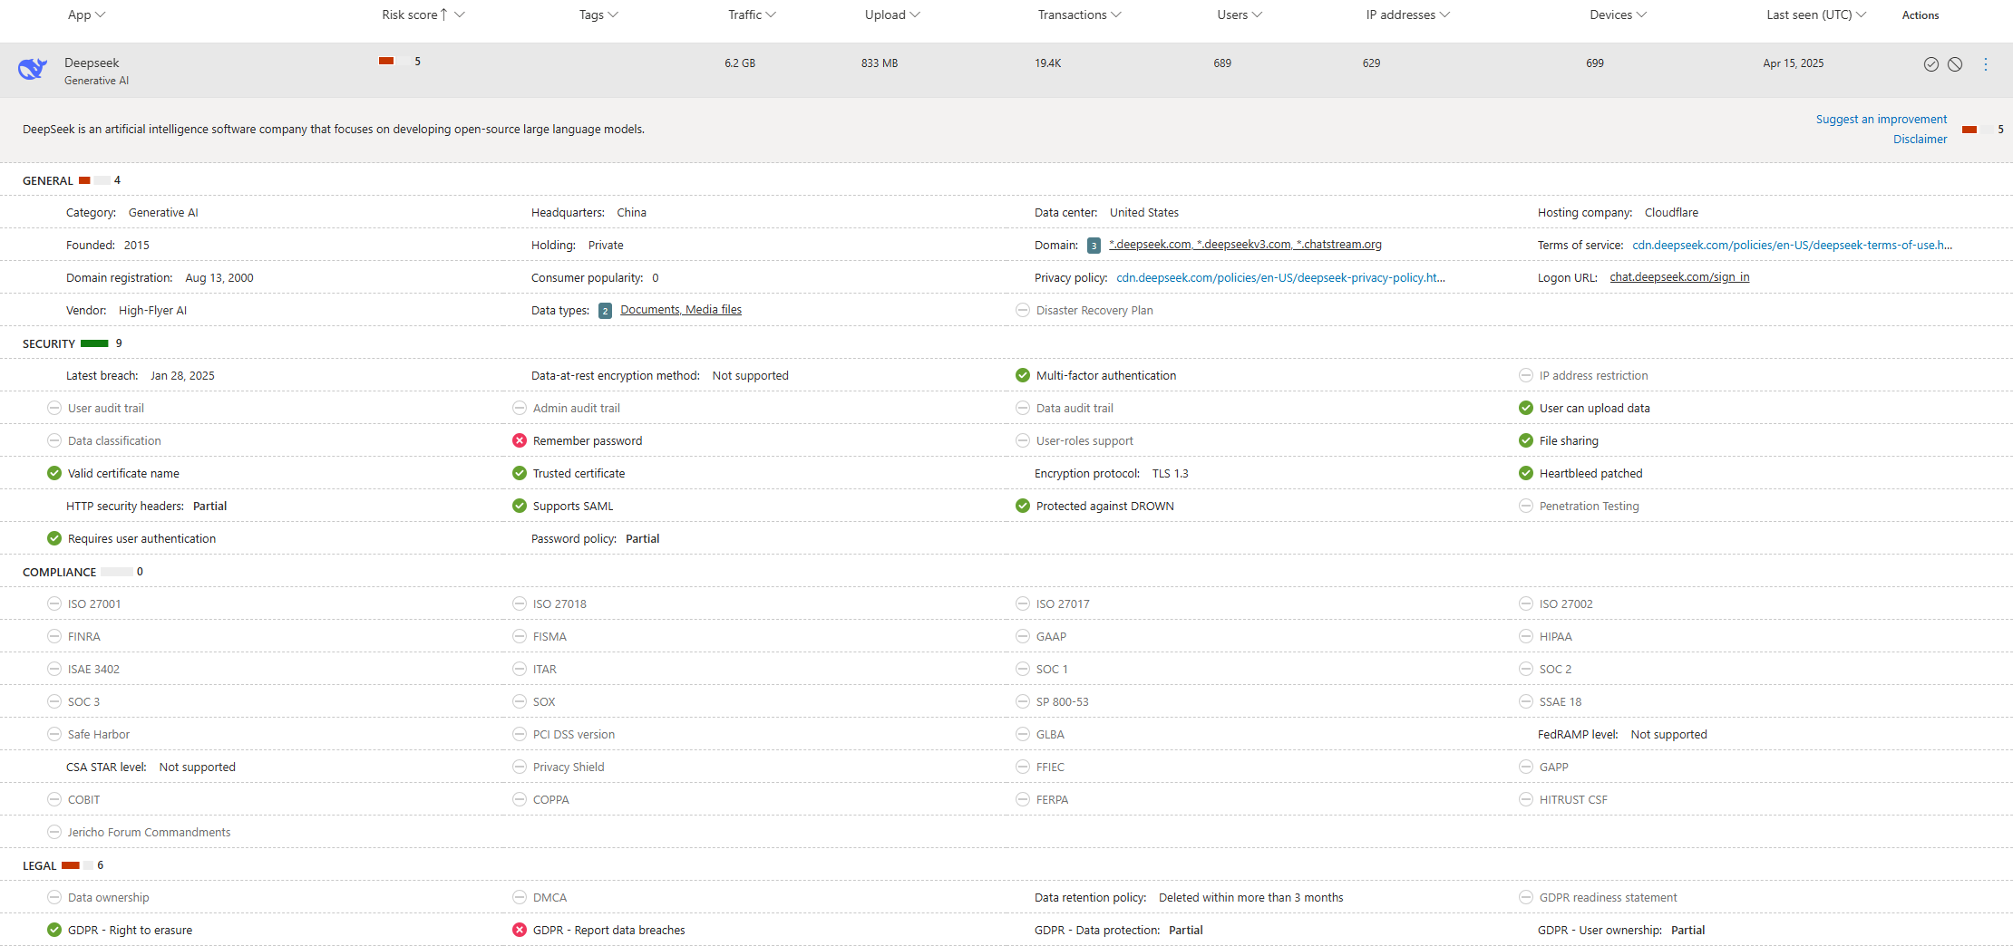
Task: Open the chat.deepseek.com/sign_in logon URL
Action: click(x=1679, y=277)
